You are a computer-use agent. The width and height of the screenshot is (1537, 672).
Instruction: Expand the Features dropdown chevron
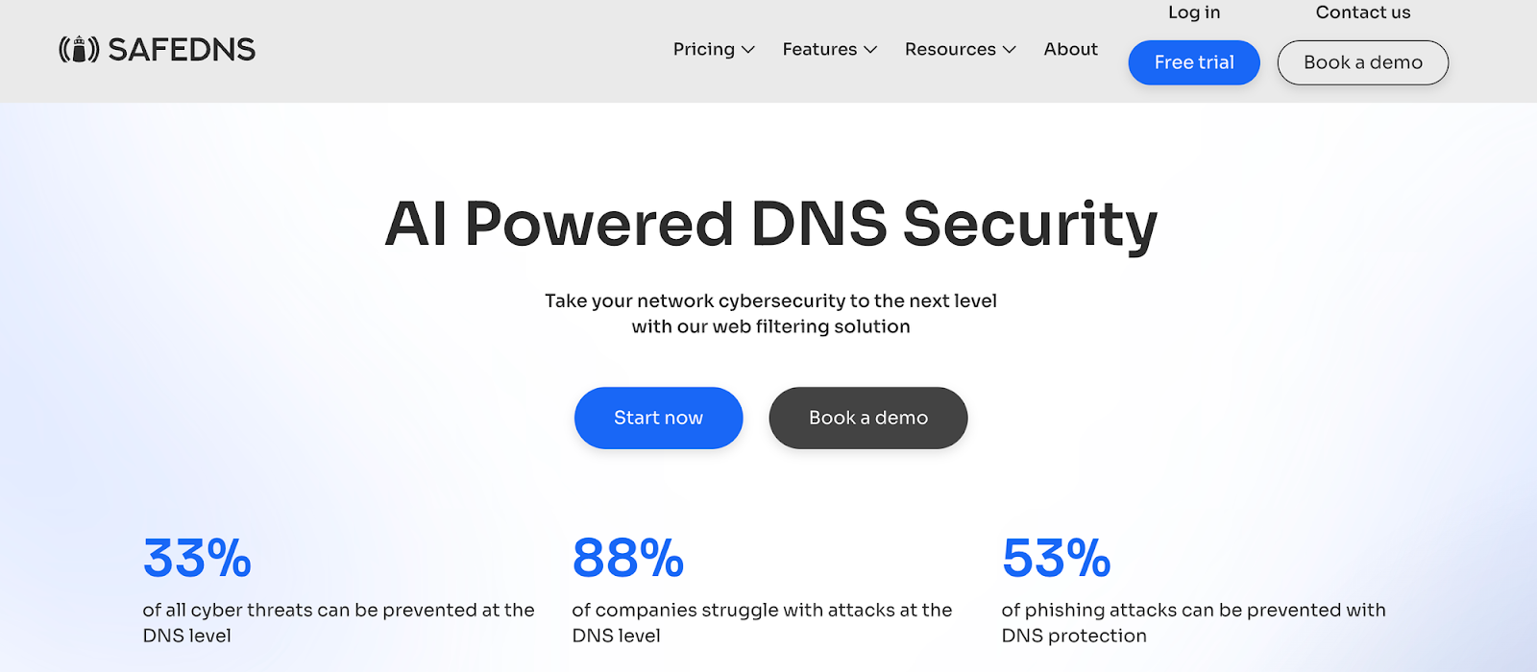[x=870, y=50]
